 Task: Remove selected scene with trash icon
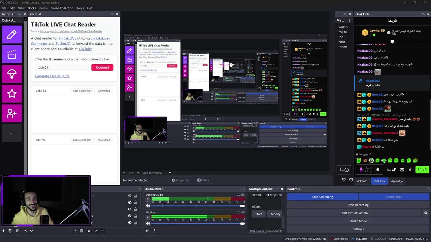point(10,231)
